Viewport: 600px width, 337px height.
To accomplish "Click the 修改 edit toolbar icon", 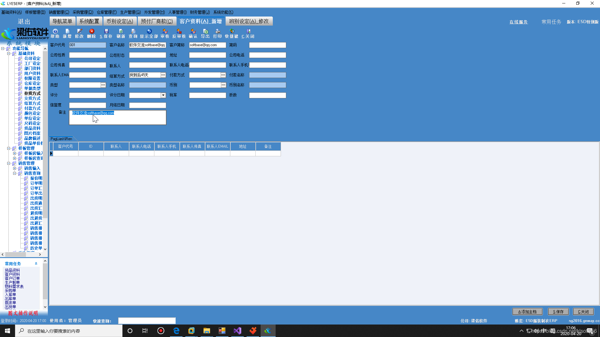I will point(79,32).
